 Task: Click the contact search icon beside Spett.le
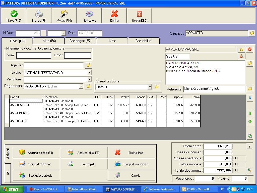241,56
